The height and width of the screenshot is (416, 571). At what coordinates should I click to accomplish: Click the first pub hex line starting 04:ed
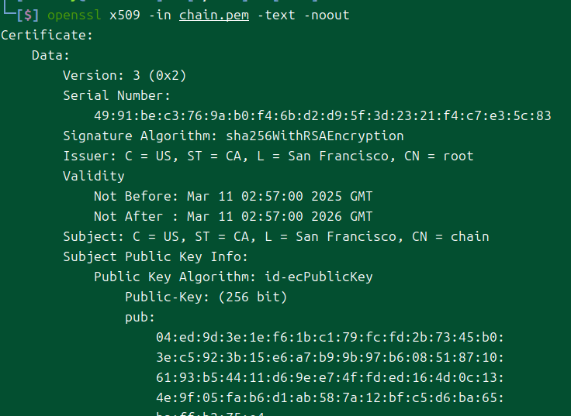(x=330, y=338)
